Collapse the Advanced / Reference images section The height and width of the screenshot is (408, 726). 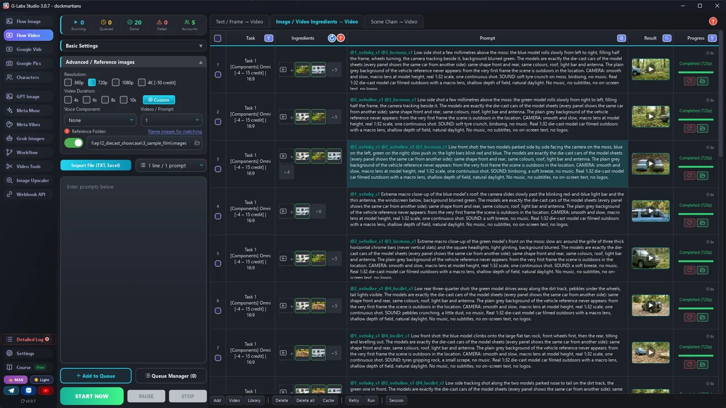(133, 62)
